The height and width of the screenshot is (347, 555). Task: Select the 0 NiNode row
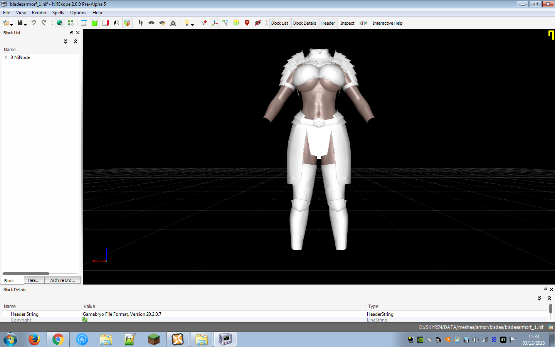pos(40,57)
